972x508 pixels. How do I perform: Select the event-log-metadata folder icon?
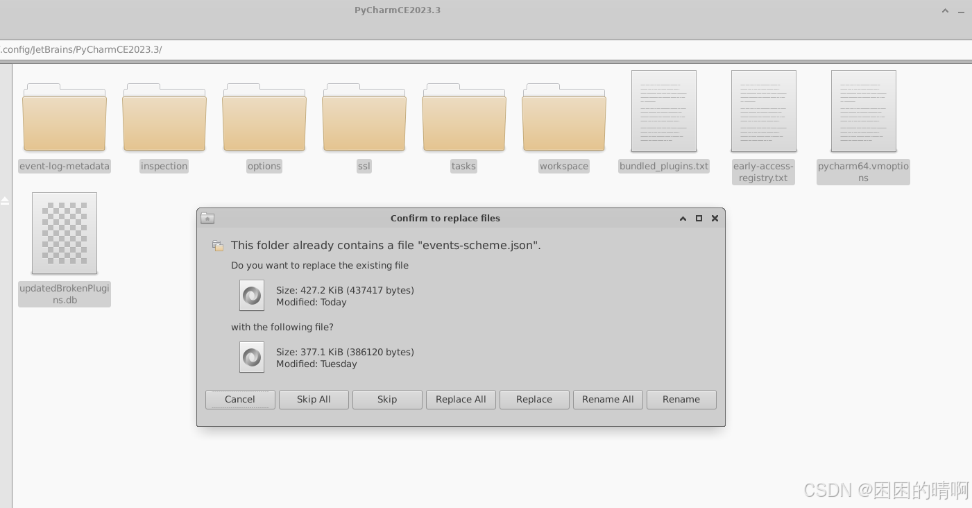tap(65, 117)
